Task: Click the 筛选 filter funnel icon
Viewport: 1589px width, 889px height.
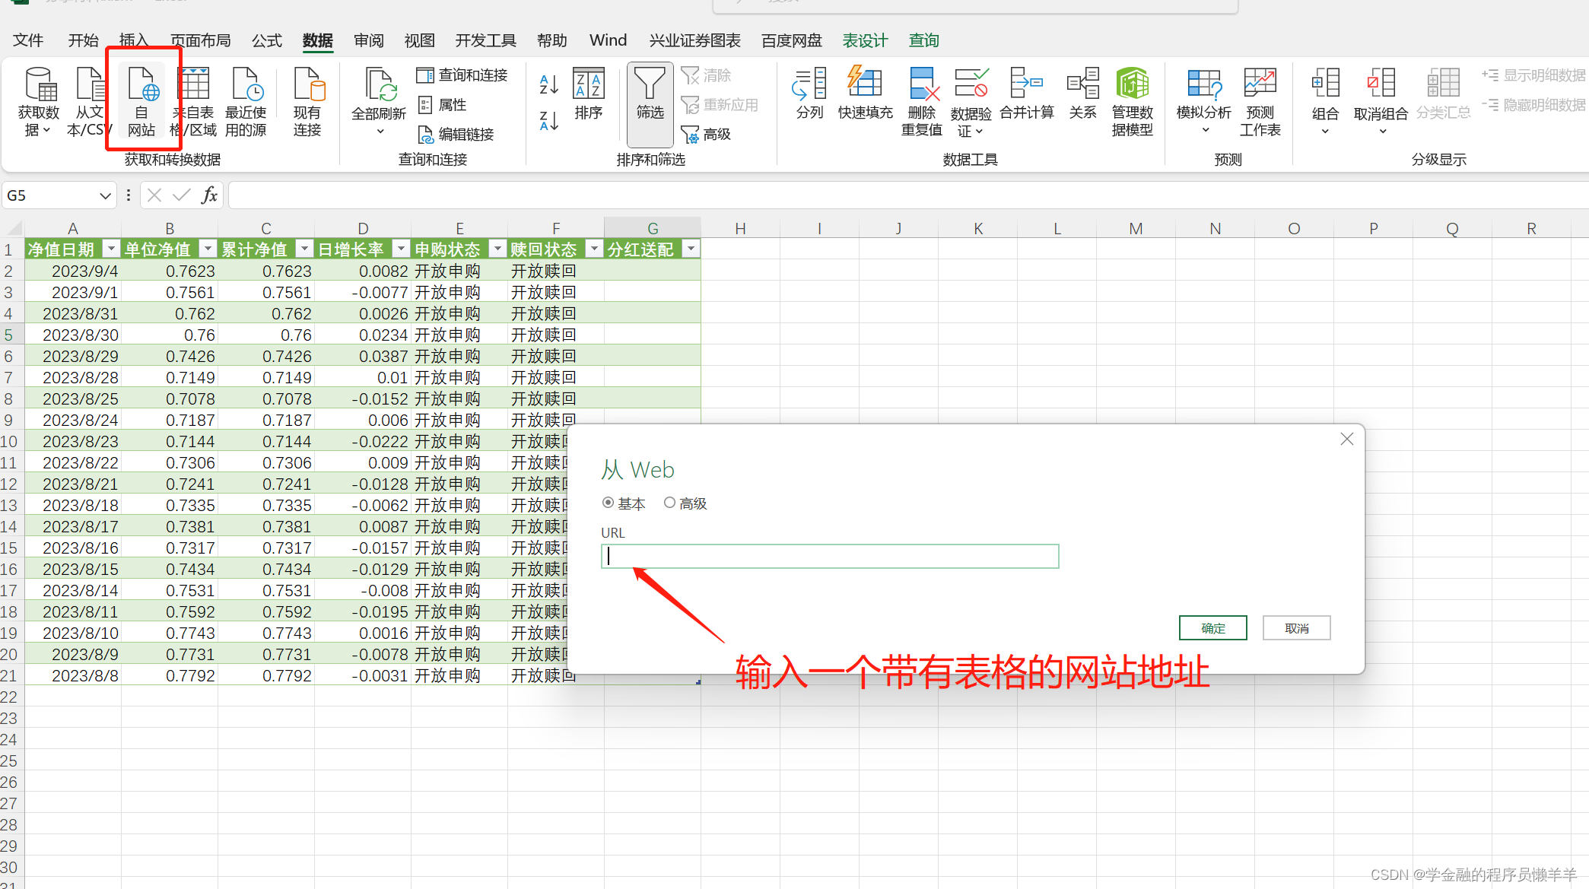Action: (650, 85)
